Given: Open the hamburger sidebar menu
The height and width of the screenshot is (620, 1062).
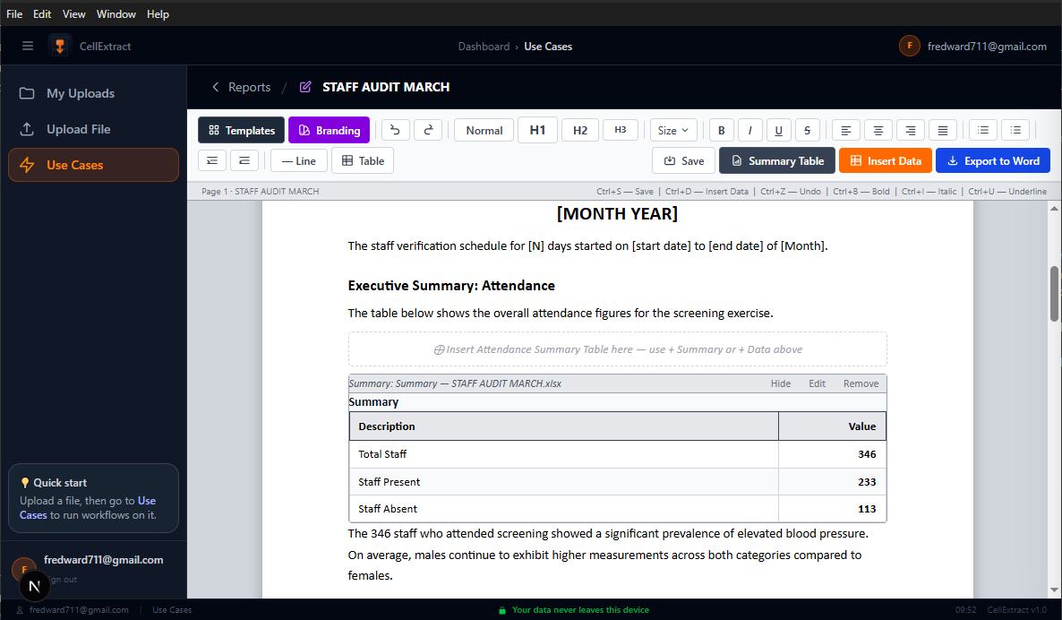Looking at the screenshot, I should (28, 46).
